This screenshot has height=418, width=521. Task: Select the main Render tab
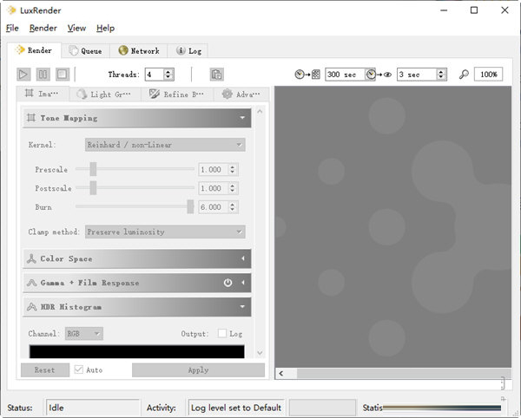[34, 50]
